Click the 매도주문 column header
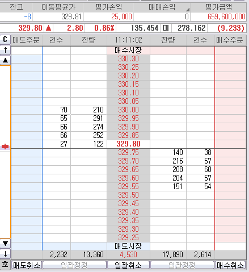The image size is (249, 272). 27,40
